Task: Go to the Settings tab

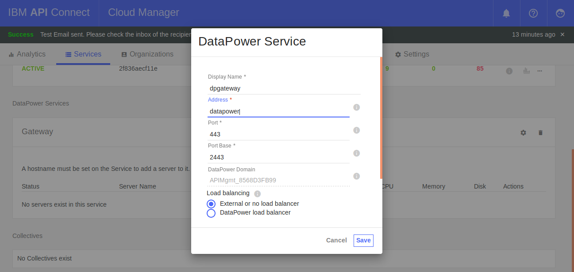Action: click(x=412, y=54)
